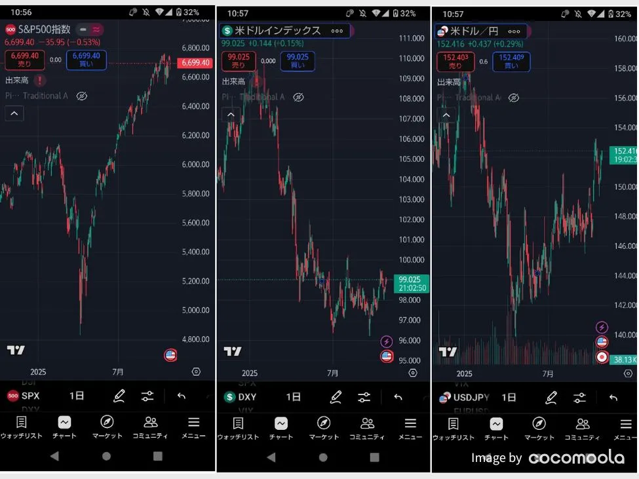Toggle indicator visibility eye on S&P500 chart

82,96
